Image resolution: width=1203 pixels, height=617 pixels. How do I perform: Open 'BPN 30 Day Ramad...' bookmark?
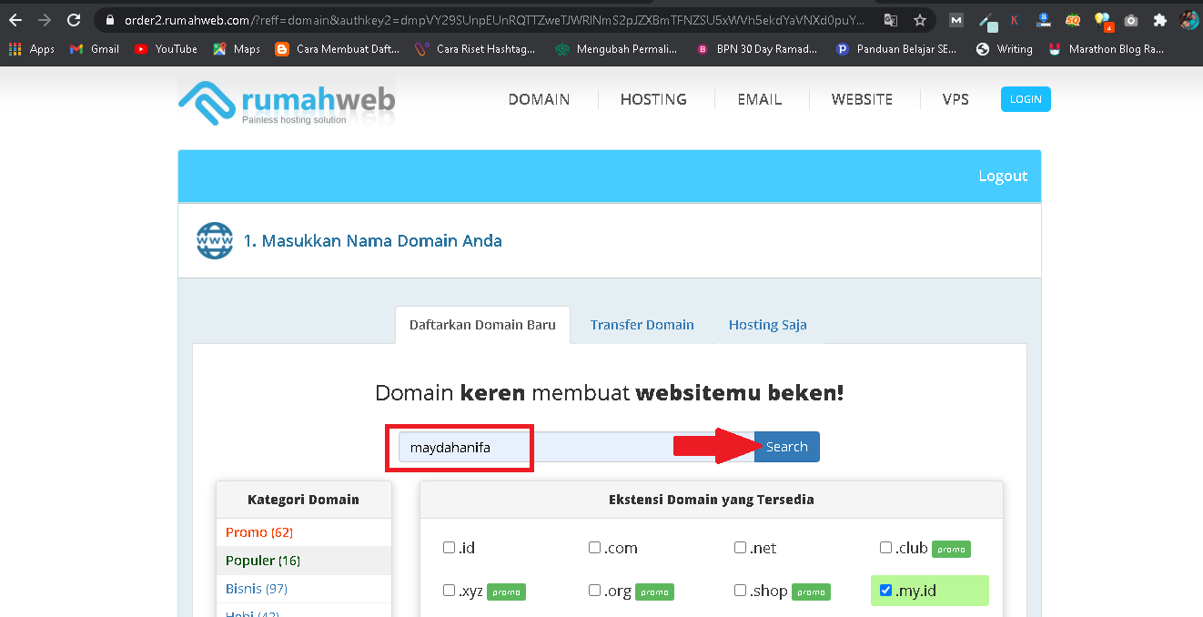pos(757,49)
